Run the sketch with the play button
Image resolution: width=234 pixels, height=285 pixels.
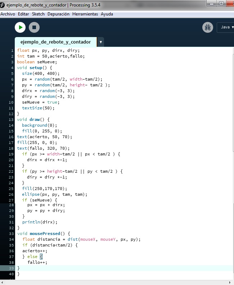click(20, 27)
